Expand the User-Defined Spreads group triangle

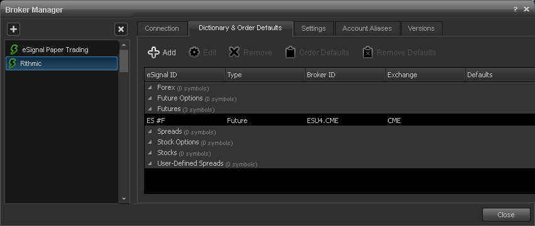pos(150,164)
